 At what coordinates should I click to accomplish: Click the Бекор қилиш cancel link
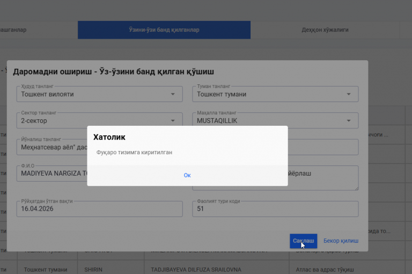341,241
